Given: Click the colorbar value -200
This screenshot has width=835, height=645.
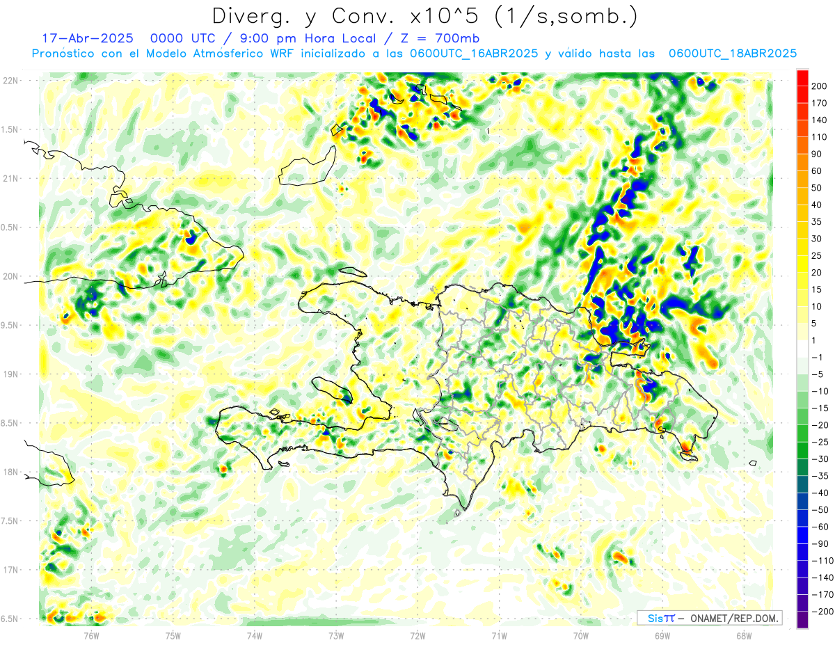Looking at the screenshot, I should tap(822, 612).
